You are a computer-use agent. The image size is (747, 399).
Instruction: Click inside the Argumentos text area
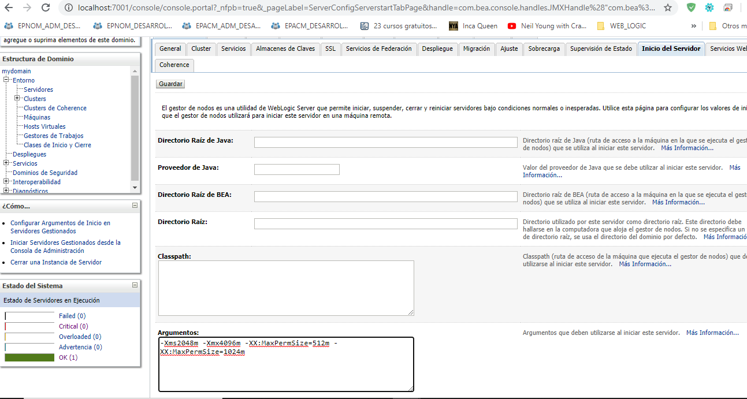pyautogui.click(x=286, y=364)
